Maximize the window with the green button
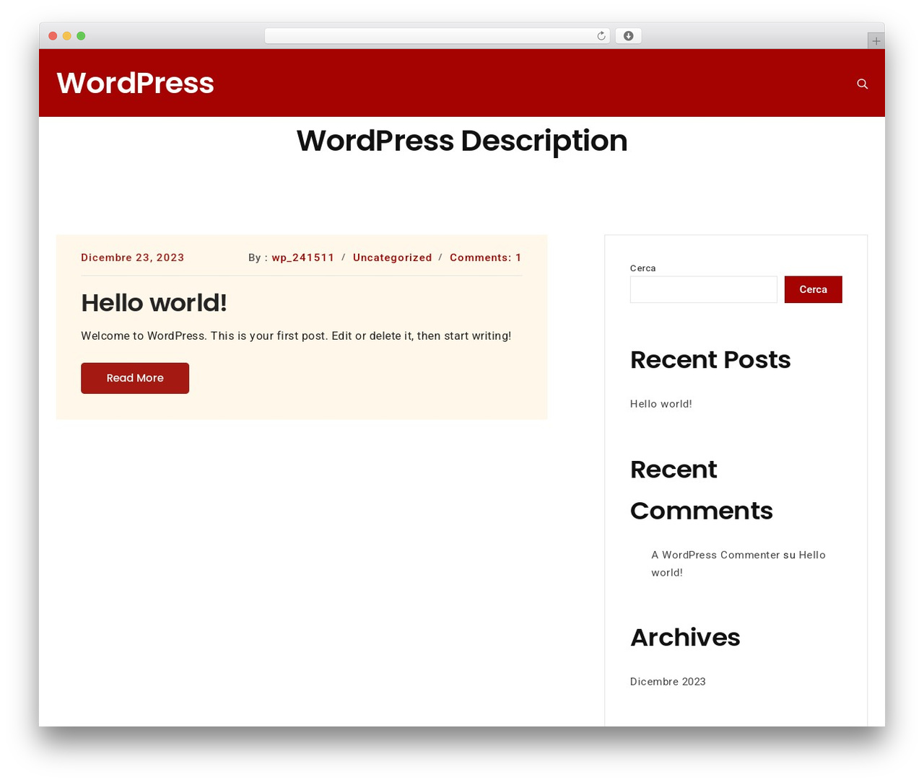The height and width of the screenshot is (782, 924). (x=81, y=36)
